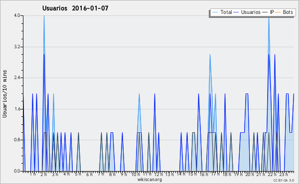
Task: Click the 0.8 y-axis label
Action: click(x=17, y=140)
